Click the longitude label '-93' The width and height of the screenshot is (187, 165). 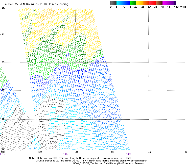pyautogui.click(x=149, y=152)
